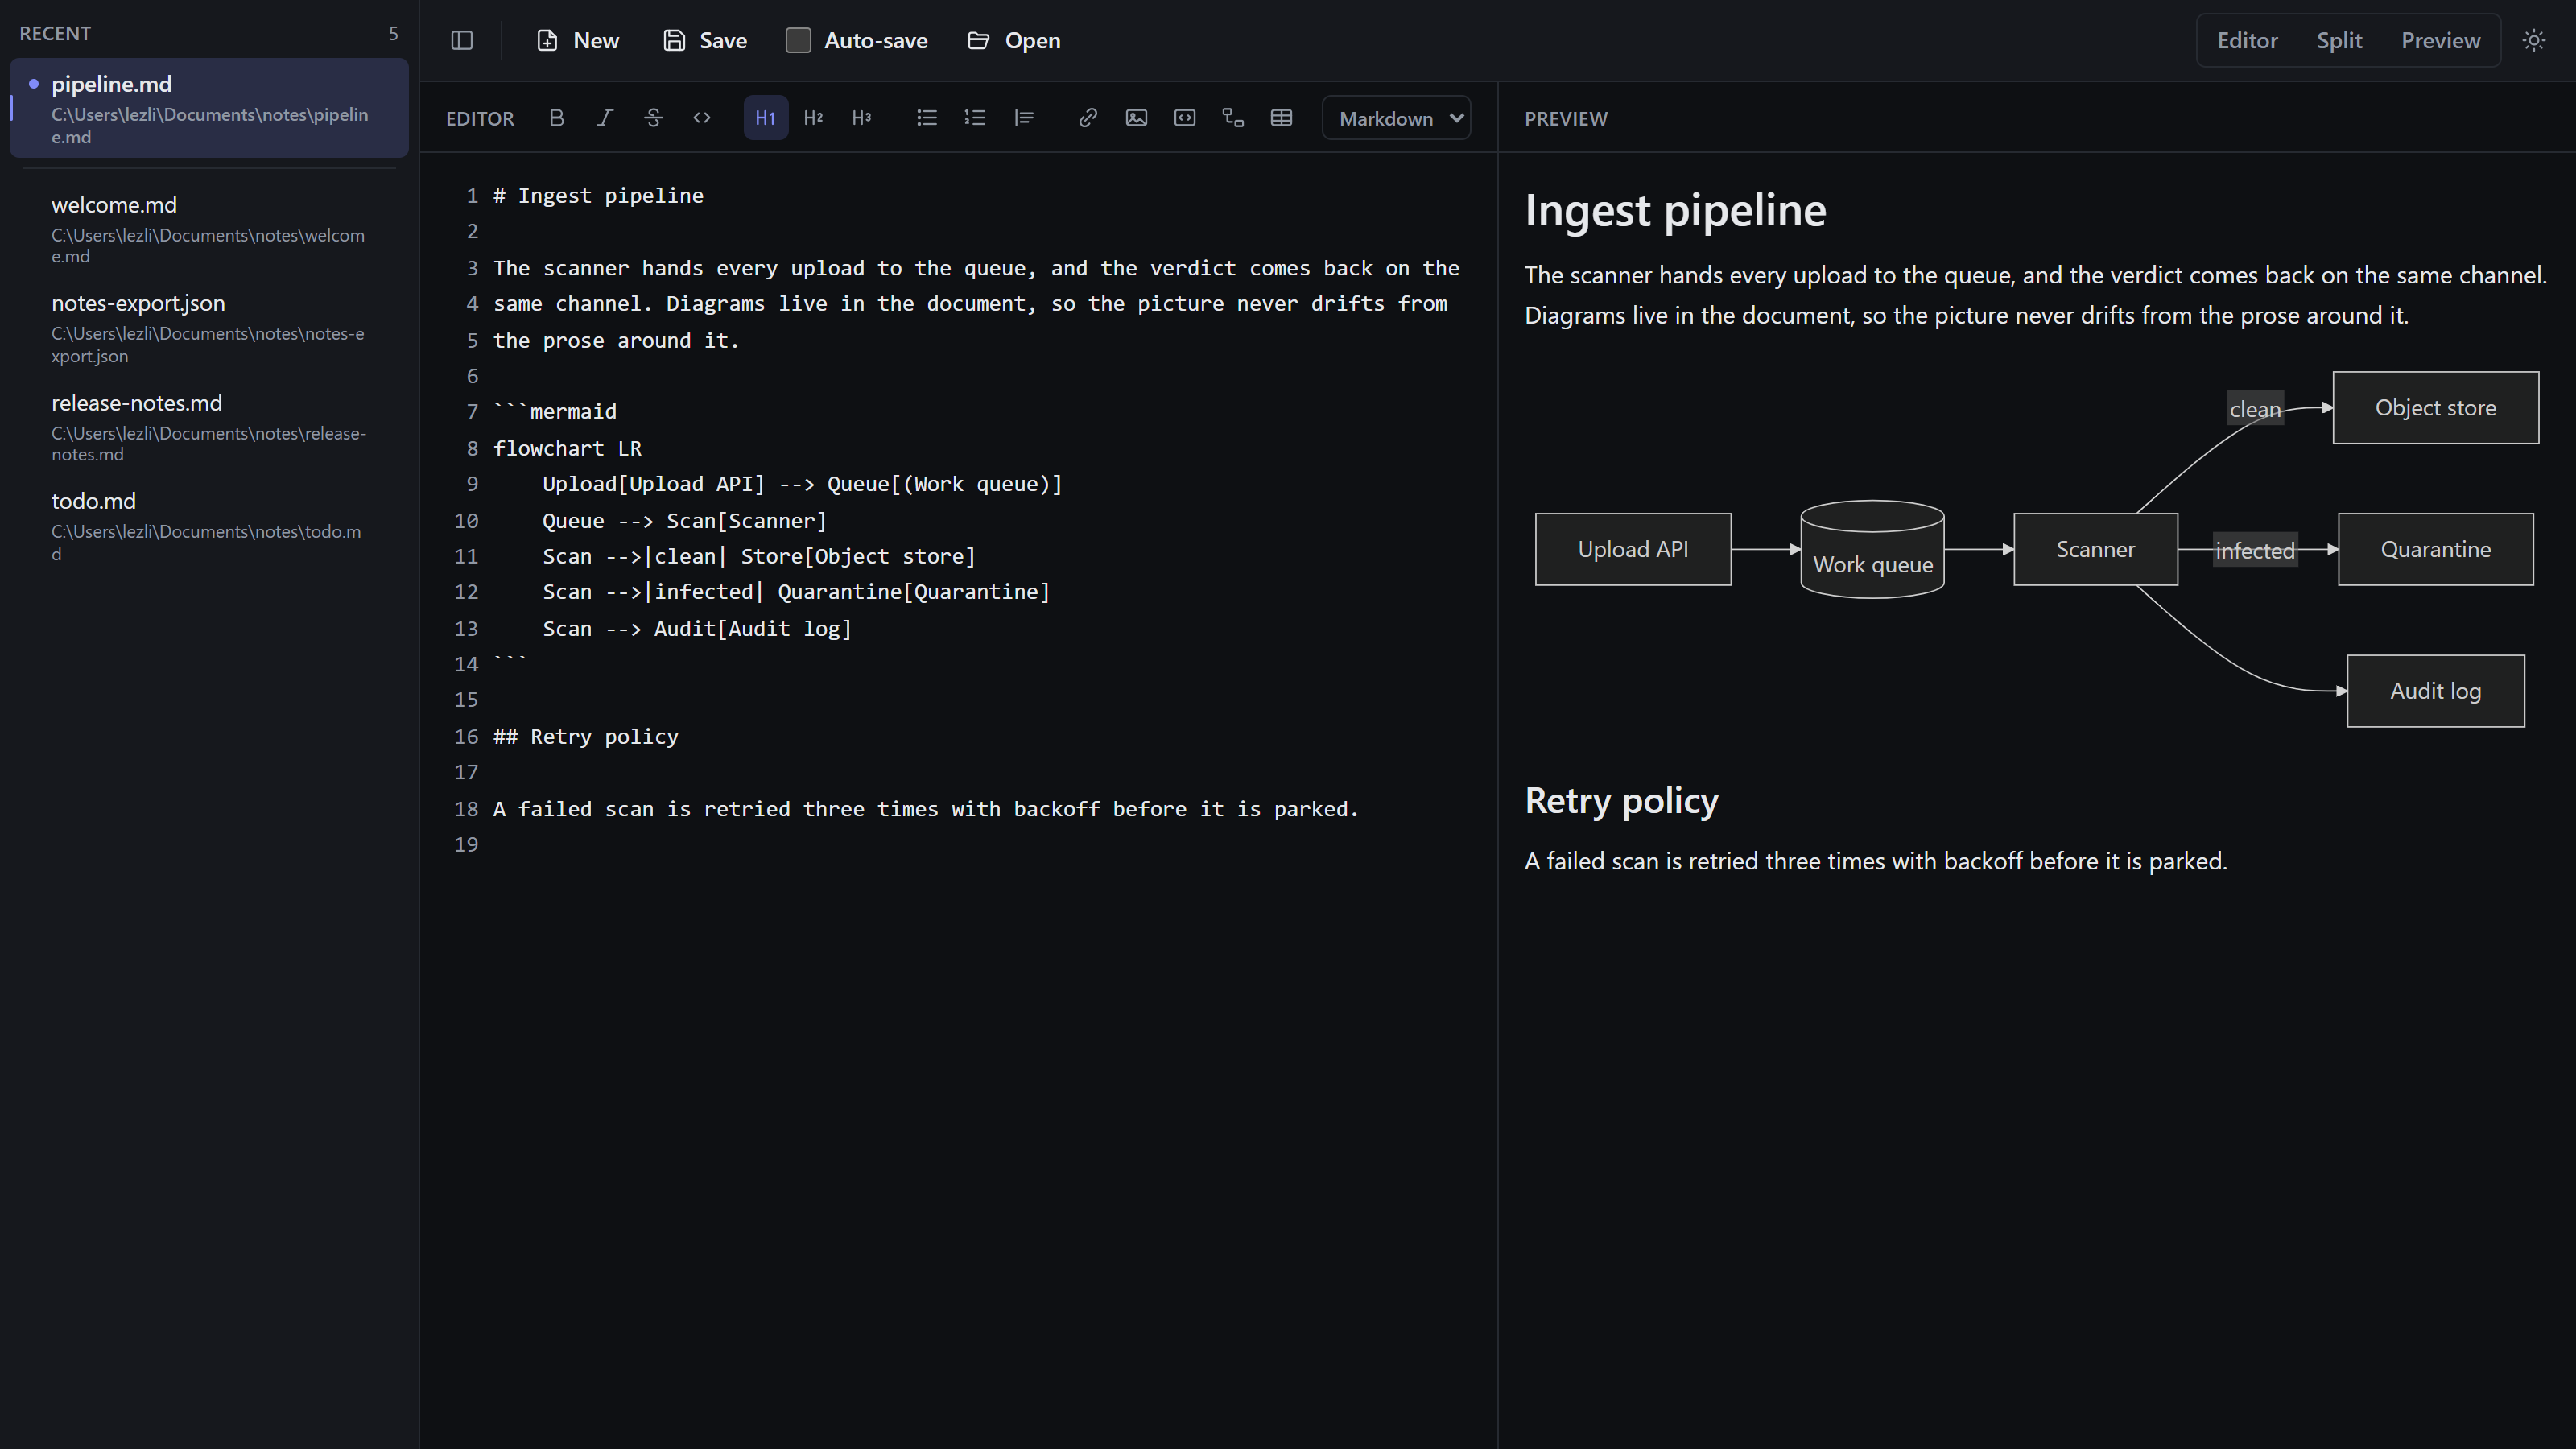
Task: Insert inline code formatting
Action: point(702,118)
